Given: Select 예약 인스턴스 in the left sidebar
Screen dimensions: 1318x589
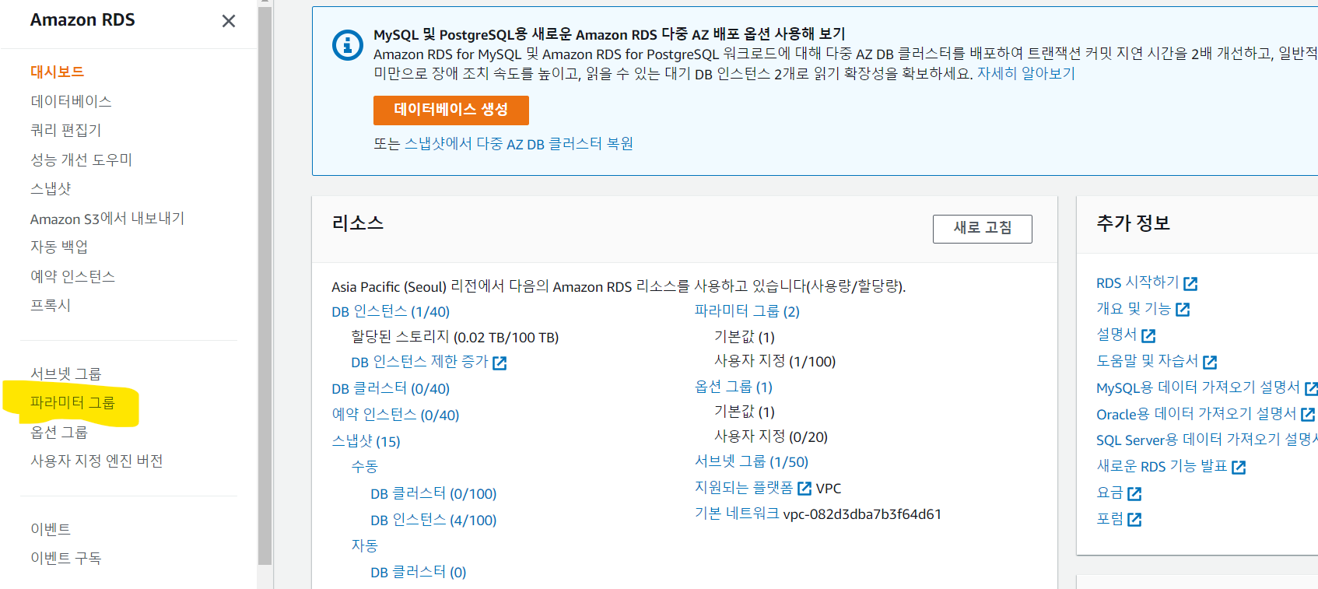Looking at the screenshot, I should [x=73, y=276].
